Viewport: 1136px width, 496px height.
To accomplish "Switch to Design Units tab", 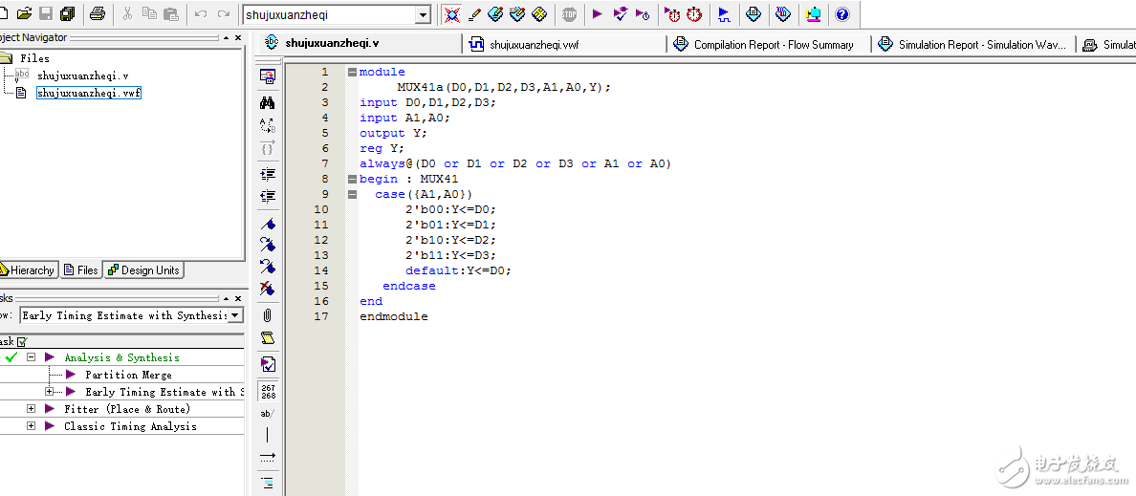I will (x=143, y=270).
